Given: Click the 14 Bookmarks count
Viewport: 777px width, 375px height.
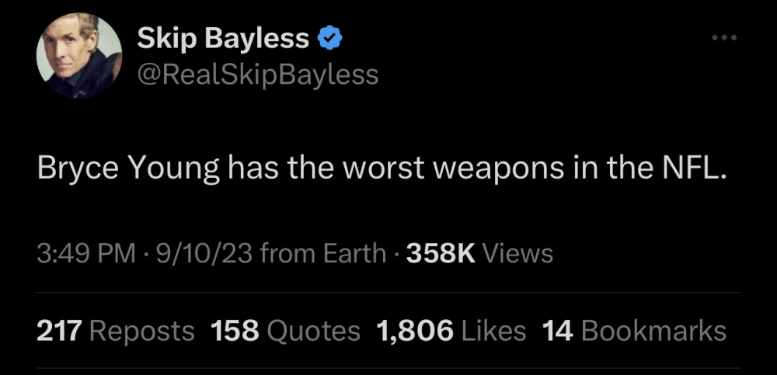Looking at the screenshot, I should click(634, 331).
